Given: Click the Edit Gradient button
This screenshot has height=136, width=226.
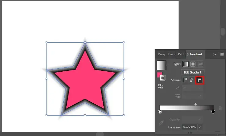Looking at the screenshot, I should 192,72.
